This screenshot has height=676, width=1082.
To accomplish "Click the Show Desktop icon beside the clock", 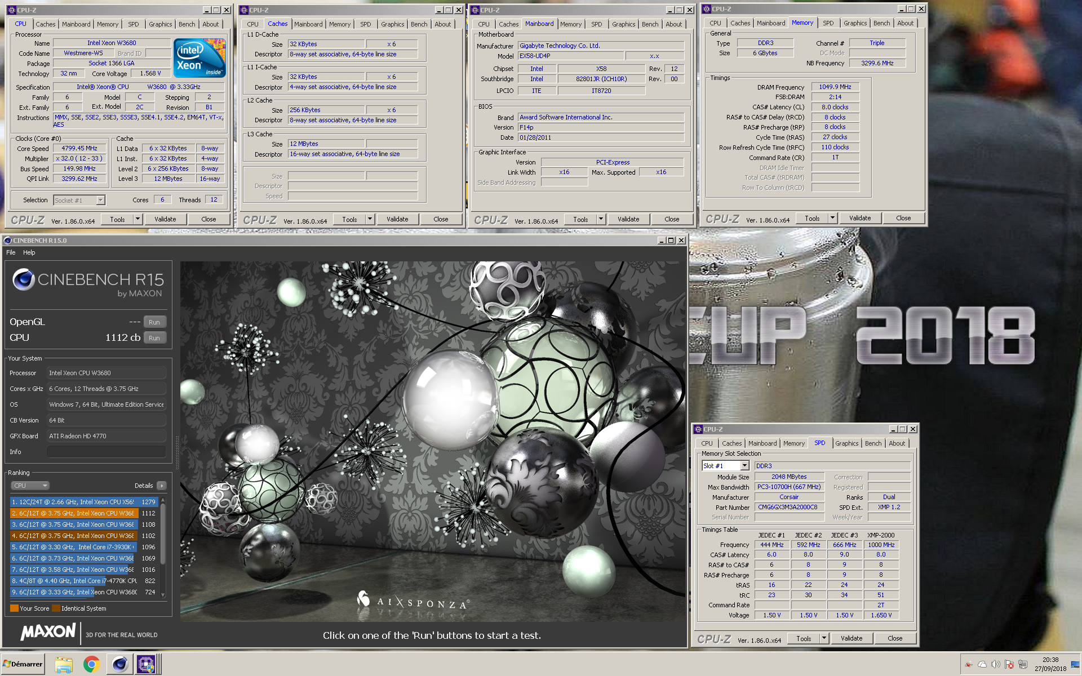I will pos(1075,665).
